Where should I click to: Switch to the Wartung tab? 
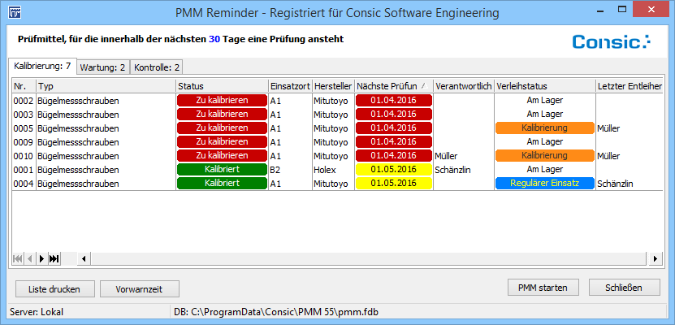click(x=102, y=67)
